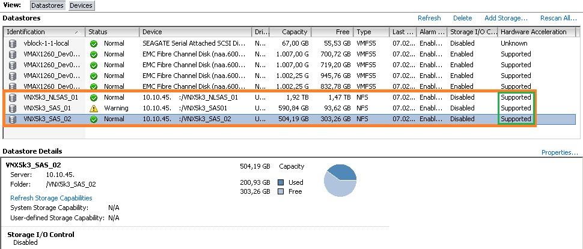583x249 pixels.
Task: Click the yellow Warning status icon
Action: pos(93,108)
